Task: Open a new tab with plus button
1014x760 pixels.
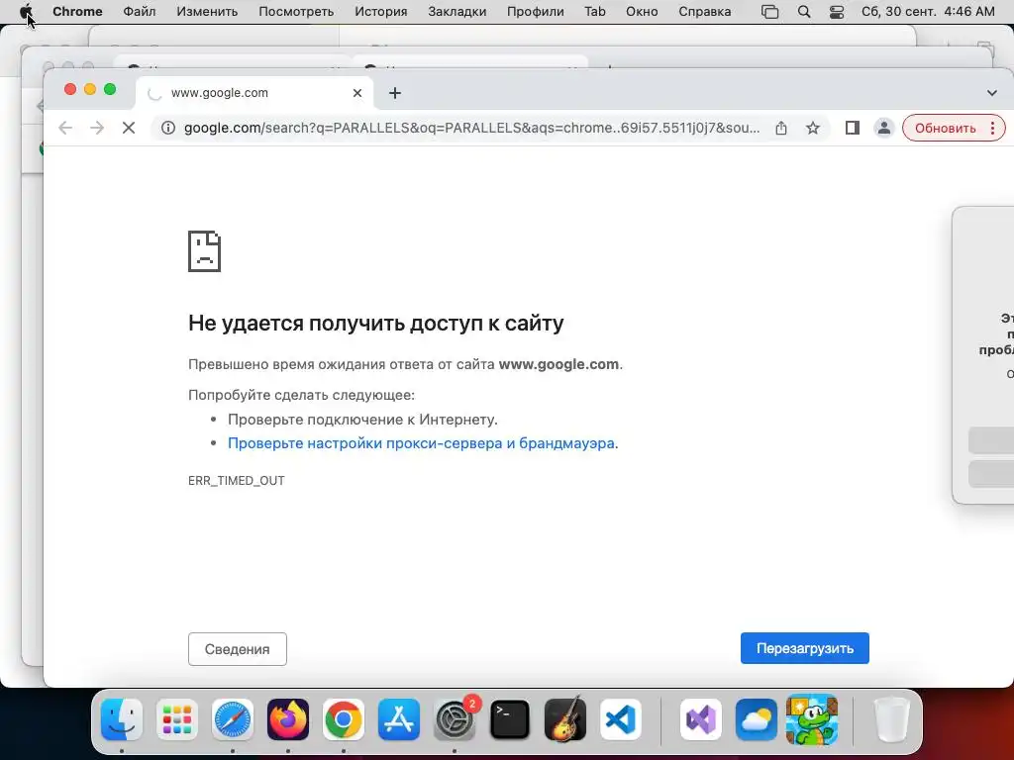Action: click(395, 93)
